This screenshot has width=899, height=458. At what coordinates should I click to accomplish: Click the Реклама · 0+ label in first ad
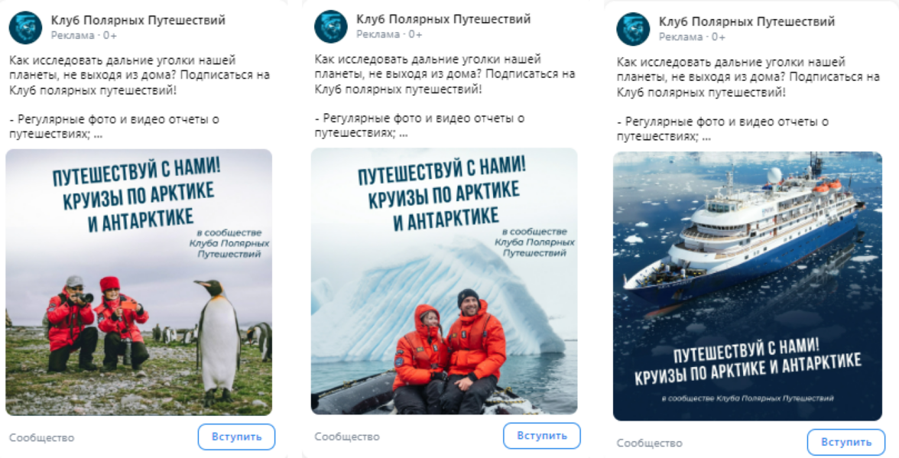tap(84, 35)
